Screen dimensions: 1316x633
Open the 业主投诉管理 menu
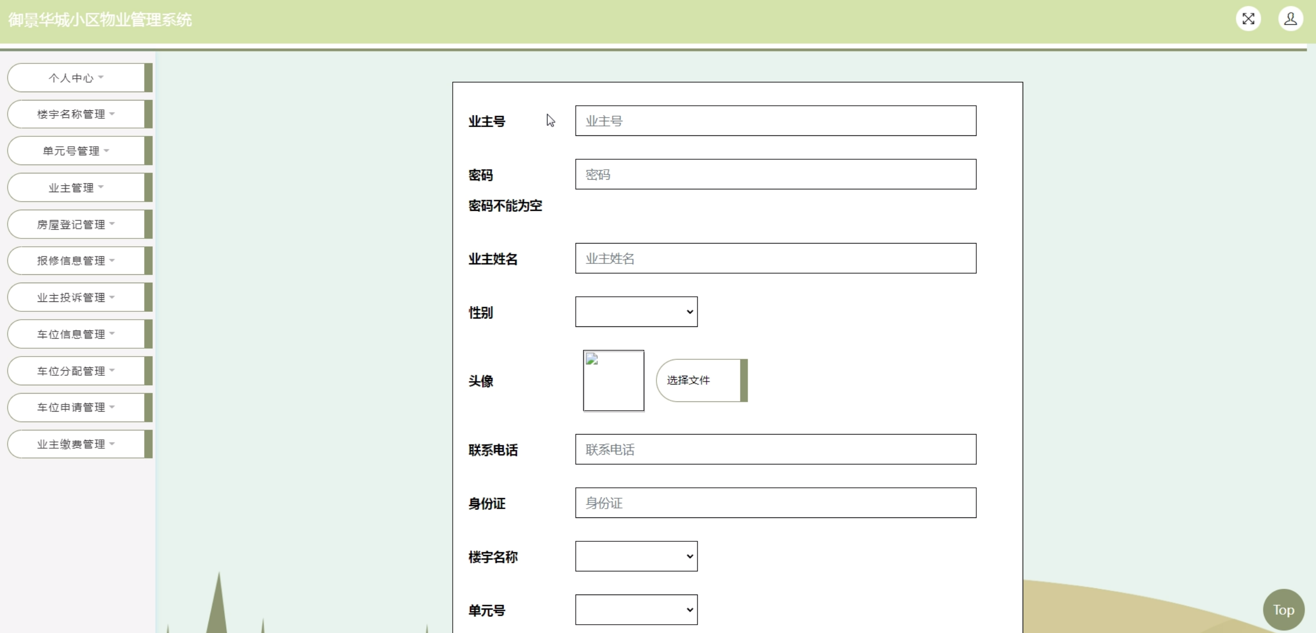[76, 298]
